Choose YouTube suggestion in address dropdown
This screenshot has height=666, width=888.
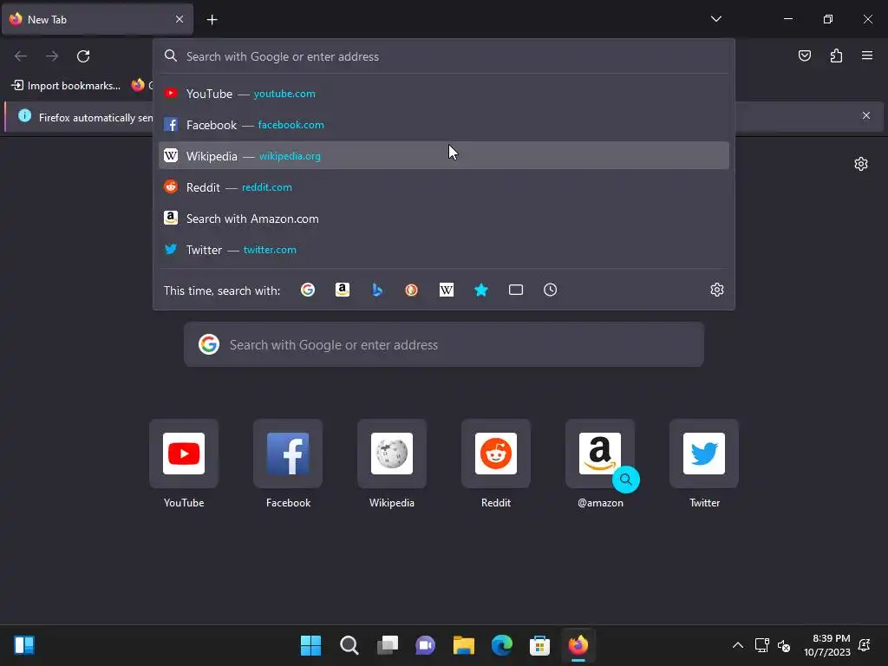point(443,94)
